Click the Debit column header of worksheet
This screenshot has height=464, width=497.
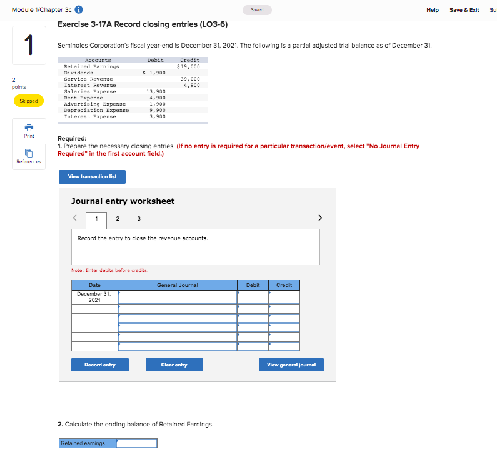click(253, 285)
